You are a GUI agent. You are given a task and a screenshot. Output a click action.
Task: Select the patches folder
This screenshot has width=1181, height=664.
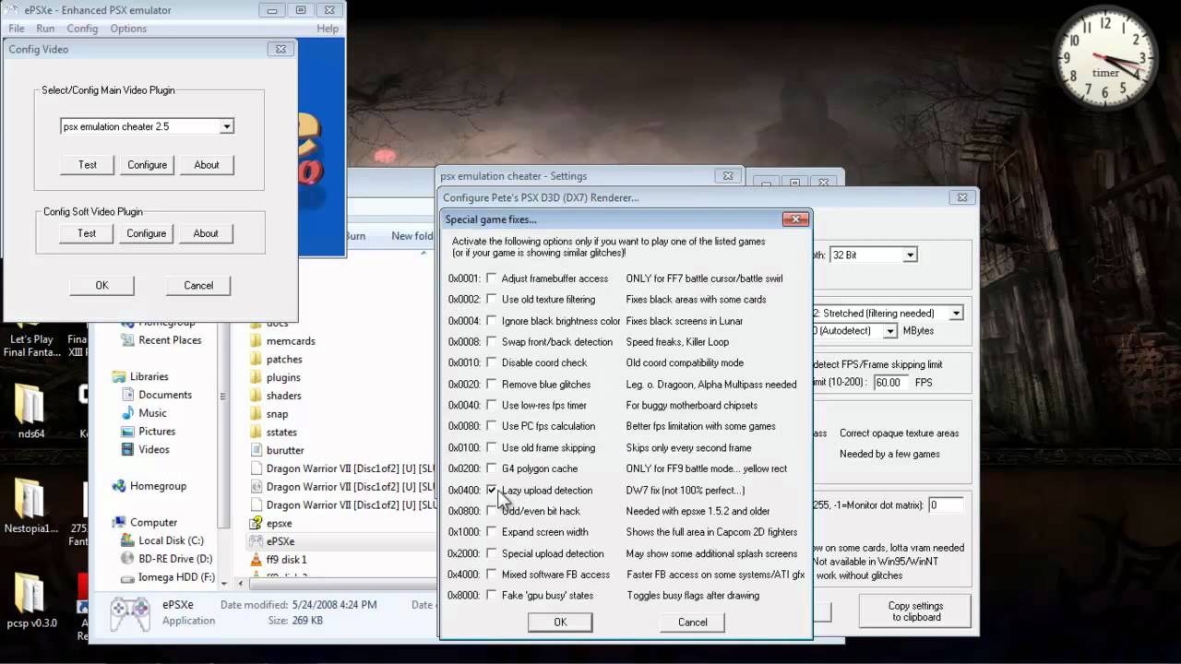284,359
